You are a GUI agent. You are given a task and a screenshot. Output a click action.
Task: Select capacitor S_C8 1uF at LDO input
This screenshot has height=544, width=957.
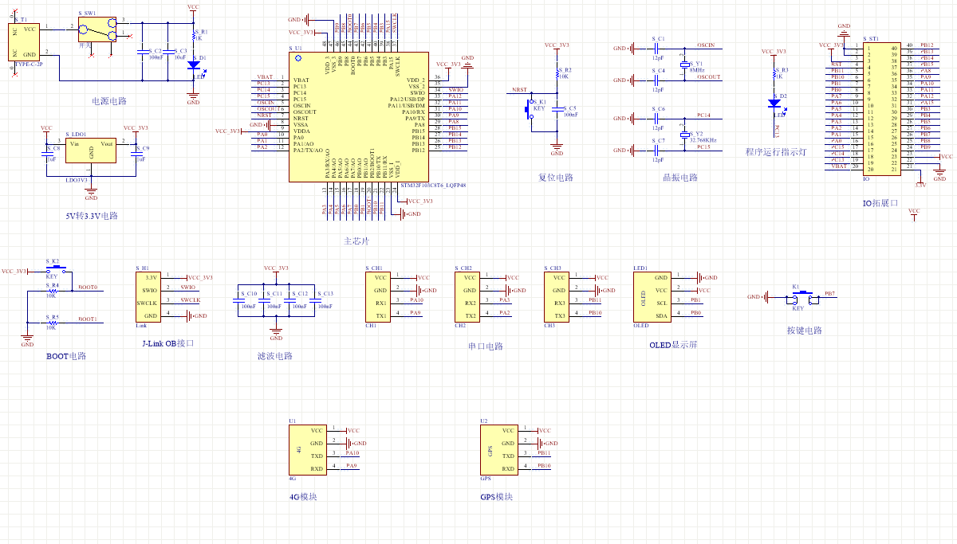pyautogui.click(x=46, y=154)
